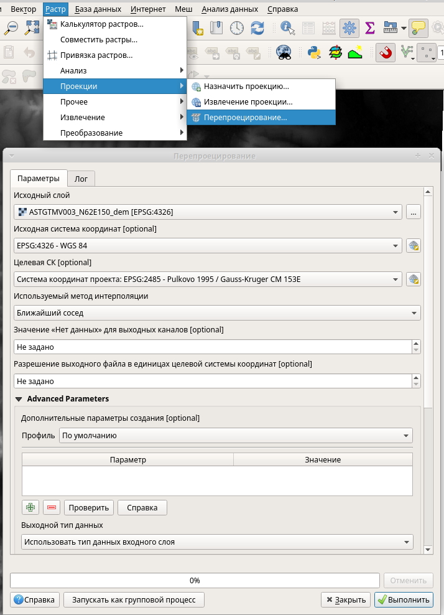
Task: Expand the Профиль dropdown
Action: (x=236, y=436)
